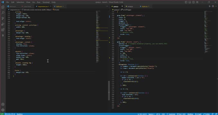This screenshot has width=218, height=115.
Task: Open the View menu
Action: click(x=28, y=2)
